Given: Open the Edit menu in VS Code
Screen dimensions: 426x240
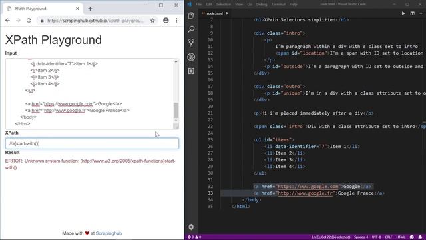Looking at the screenshot, I should click(208, 5).
